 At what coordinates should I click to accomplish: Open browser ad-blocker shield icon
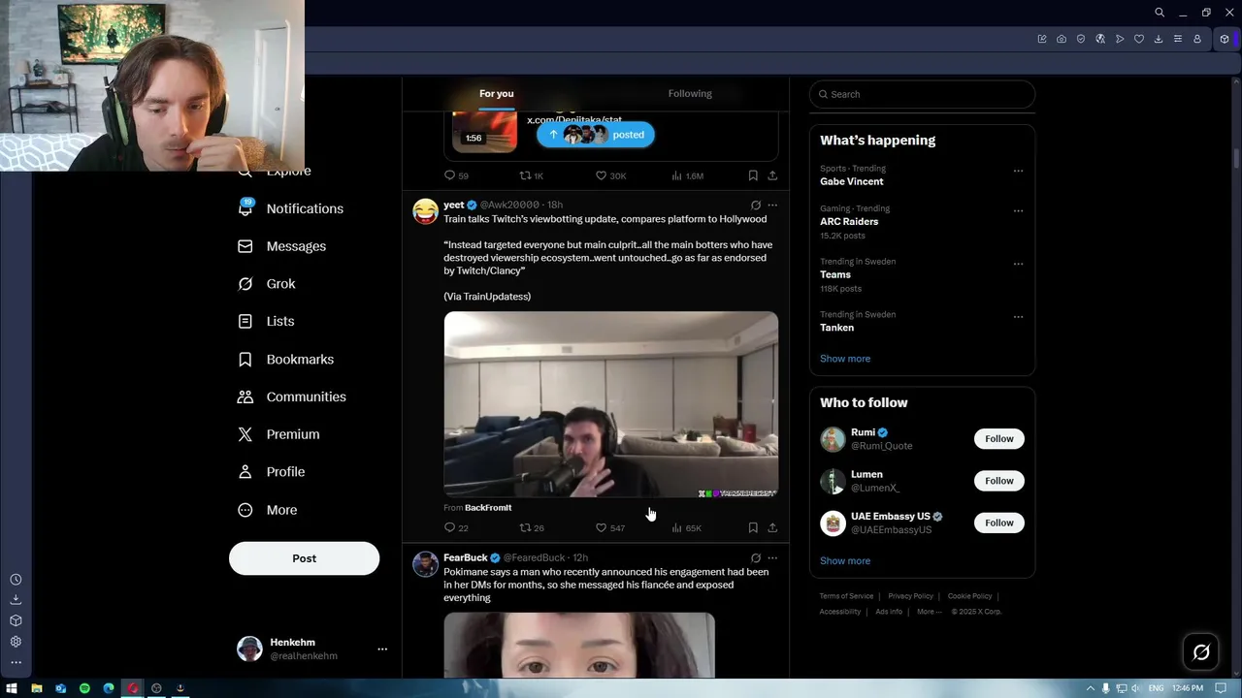tap(1081, 39)
